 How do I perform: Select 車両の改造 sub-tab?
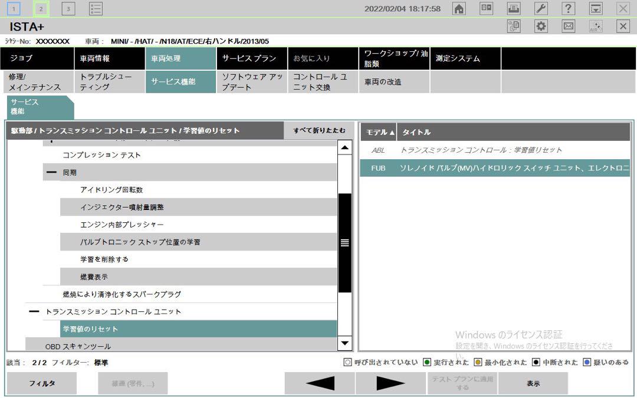(394, 81)
